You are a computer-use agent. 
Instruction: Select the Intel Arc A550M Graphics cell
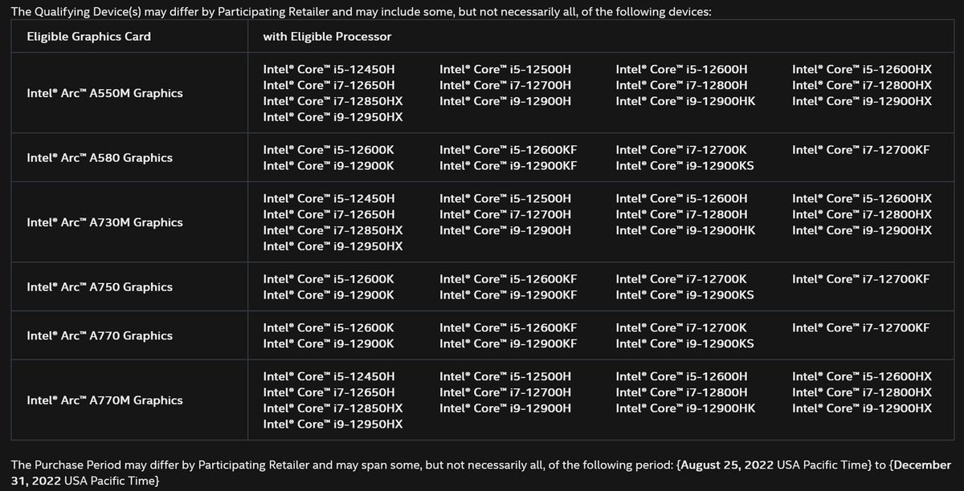104,93
